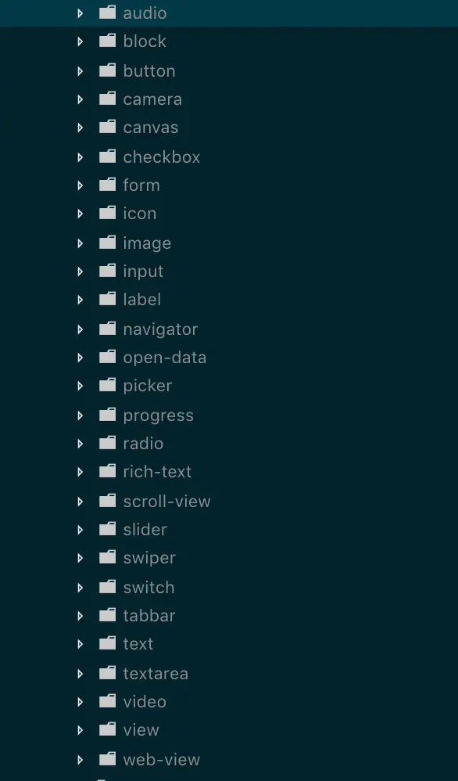The image size is (458, 781).
Task: Select the image folder label
Action: [x=147, y=243]
